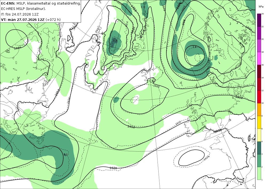Click the '1008' isobar label near Iceland
The image size is (267, 189).
156,86
